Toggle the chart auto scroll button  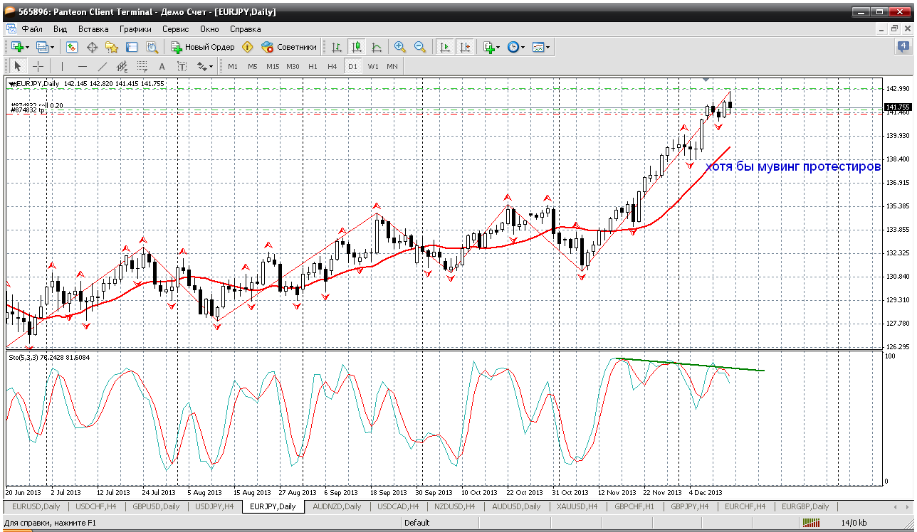(x=444, y=47)
